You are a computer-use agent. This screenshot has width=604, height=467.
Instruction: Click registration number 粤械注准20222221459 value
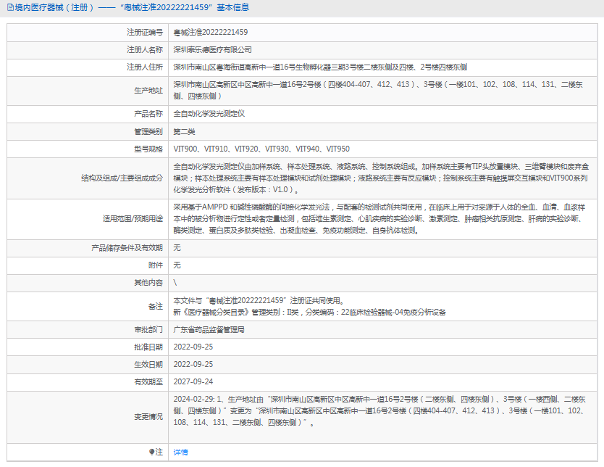coord(210,33)
